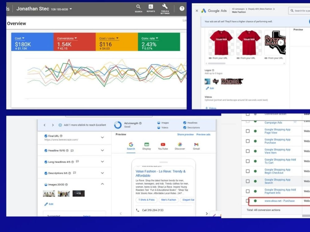Check Google Shopping App Add To Cart row
This screenshot has width=310, height=232.
click(248, 161)
